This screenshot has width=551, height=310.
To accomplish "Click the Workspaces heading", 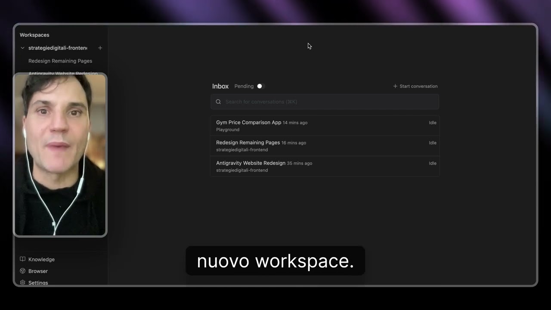I will (x=34, y=35).
